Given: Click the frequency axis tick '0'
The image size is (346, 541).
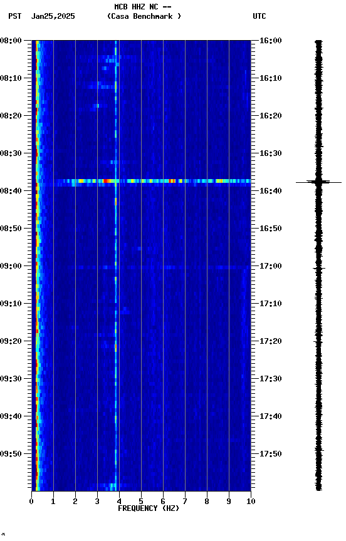Looking at the screenshot, I should coord(31,502).
